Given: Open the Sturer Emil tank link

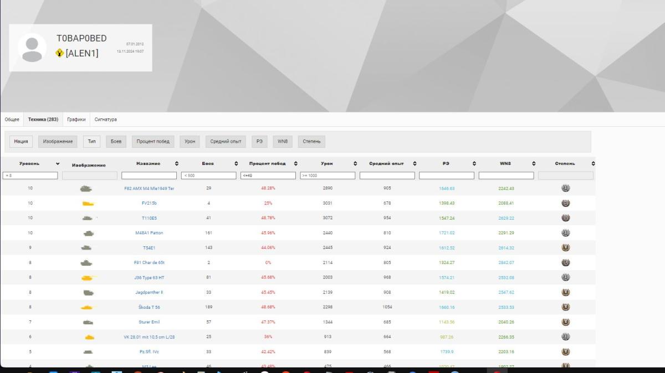Looking at the screenshot, I should 149,322.
